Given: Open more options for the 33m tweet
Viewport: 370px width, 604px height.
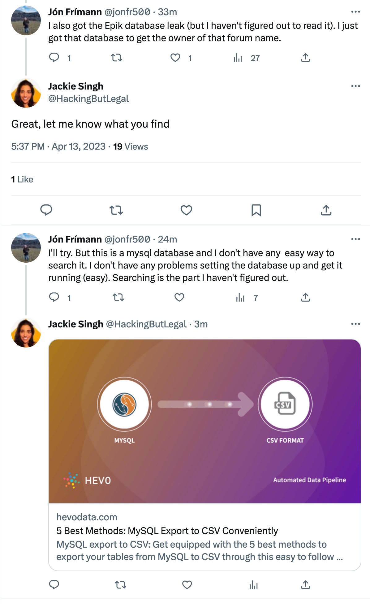Looking at the screenshot, I should pos(355,12).
